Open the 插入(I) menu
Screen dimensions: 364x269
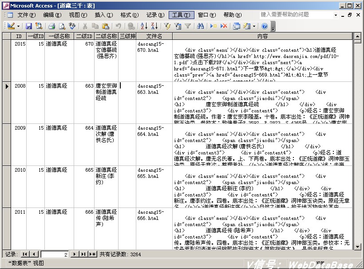point(104,15)
